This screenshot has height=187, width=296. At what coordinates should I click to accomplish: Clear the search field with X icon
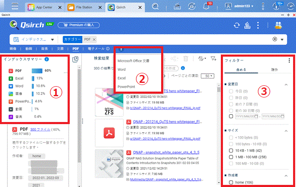pos(275,39)
